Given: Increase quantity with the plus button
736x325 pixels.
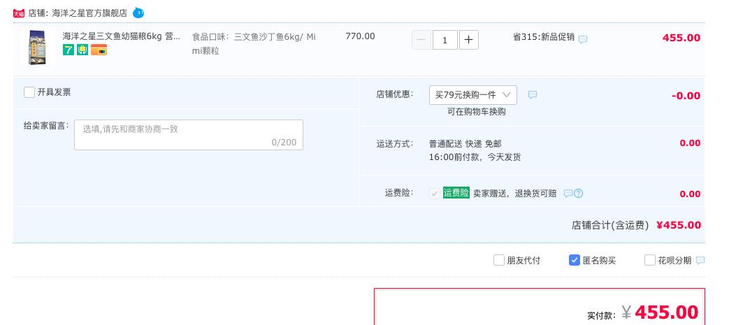Looking at the screenshot, I should 468,40.
